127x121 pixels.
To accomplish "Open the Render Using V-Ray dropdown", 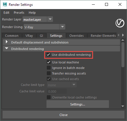I will coord(44,27).
